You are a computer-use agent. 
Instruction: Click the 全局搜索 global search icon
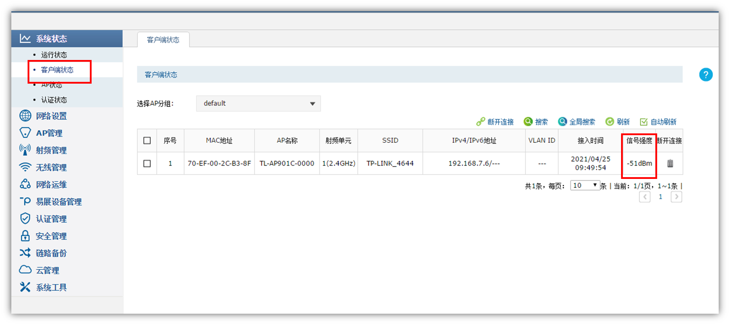point(562,122)
